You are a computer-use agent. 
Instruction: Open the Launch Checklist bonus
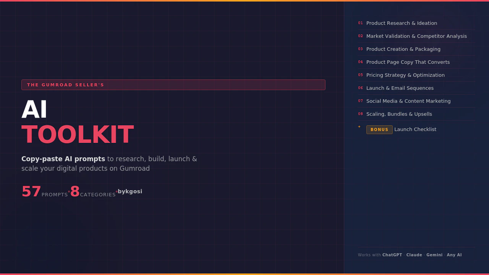point(415,129)
